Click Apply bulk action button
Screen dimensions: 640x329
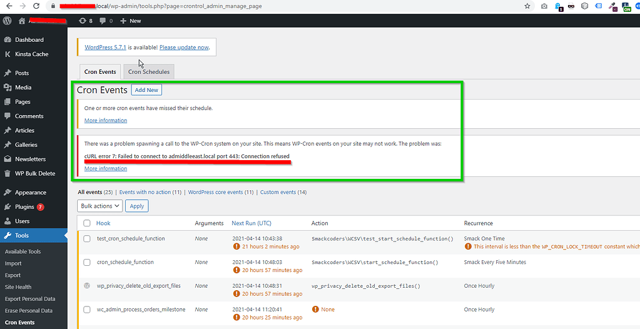point(137,206)
